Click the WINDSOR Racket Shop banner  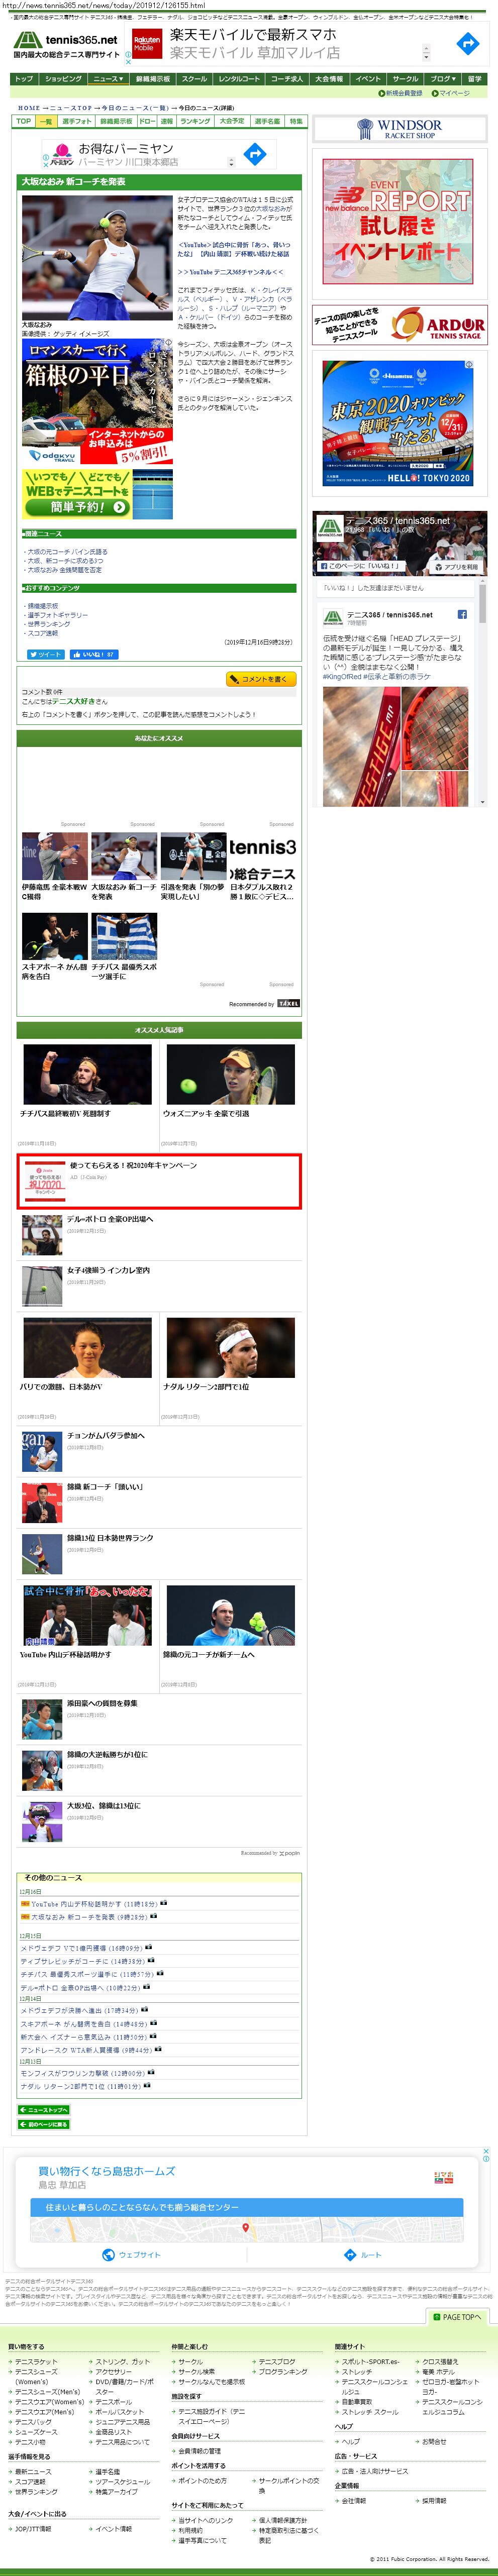(x=399, y=128)
